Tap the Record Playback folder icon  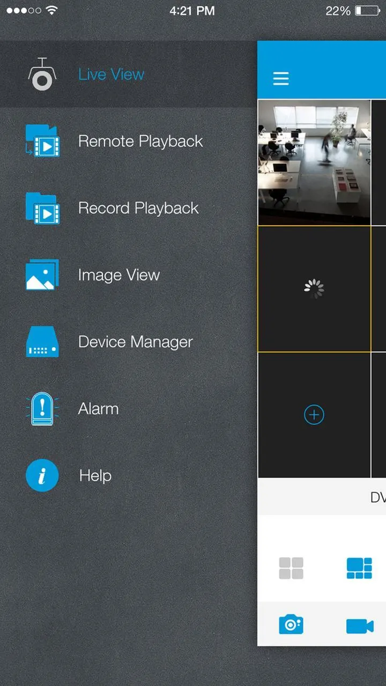(x=42, y=208)
